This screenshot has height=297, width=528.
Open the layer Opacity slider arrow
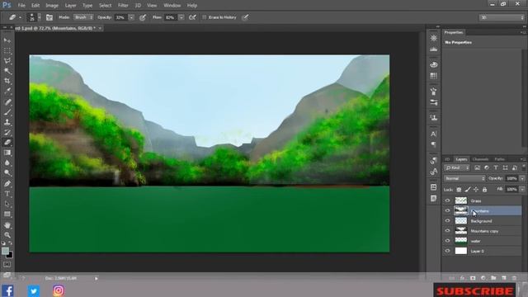tap(522, 178)
